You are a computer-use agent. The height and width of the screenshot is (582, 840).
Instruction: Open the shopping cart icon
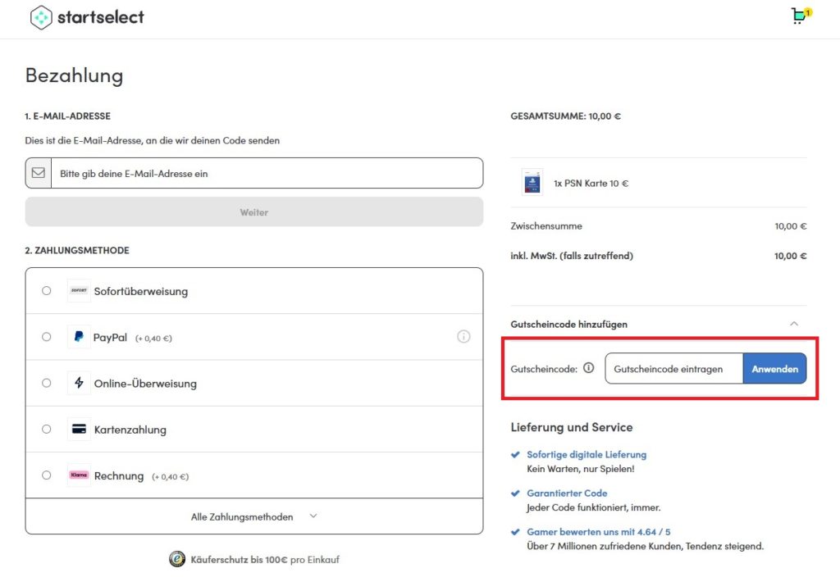tap(799, 16)
